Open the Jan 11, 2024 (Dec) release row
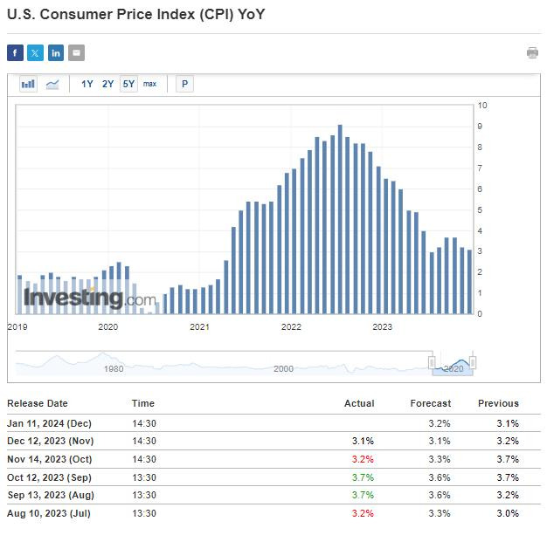Image resolution: width=547 pixels, height=535 pixels. 273,423
